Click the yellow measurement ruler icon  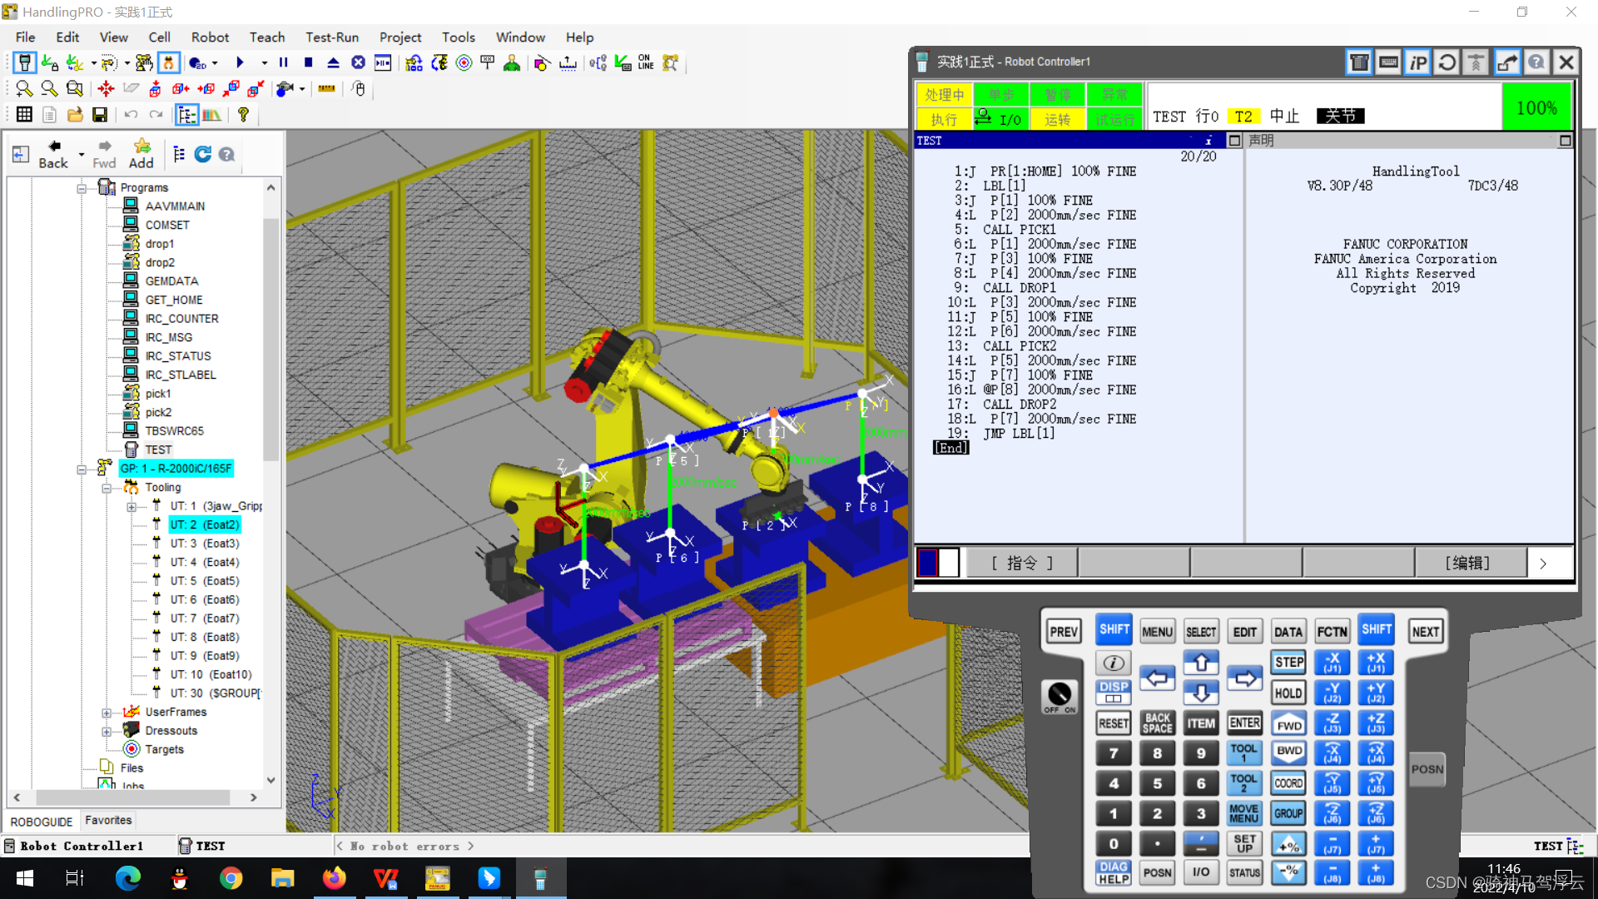coord(326,89)
